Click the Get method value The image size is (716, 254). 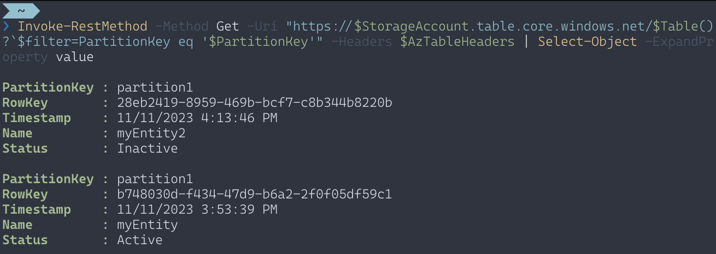pyautogui.click(x=228, y=26)
